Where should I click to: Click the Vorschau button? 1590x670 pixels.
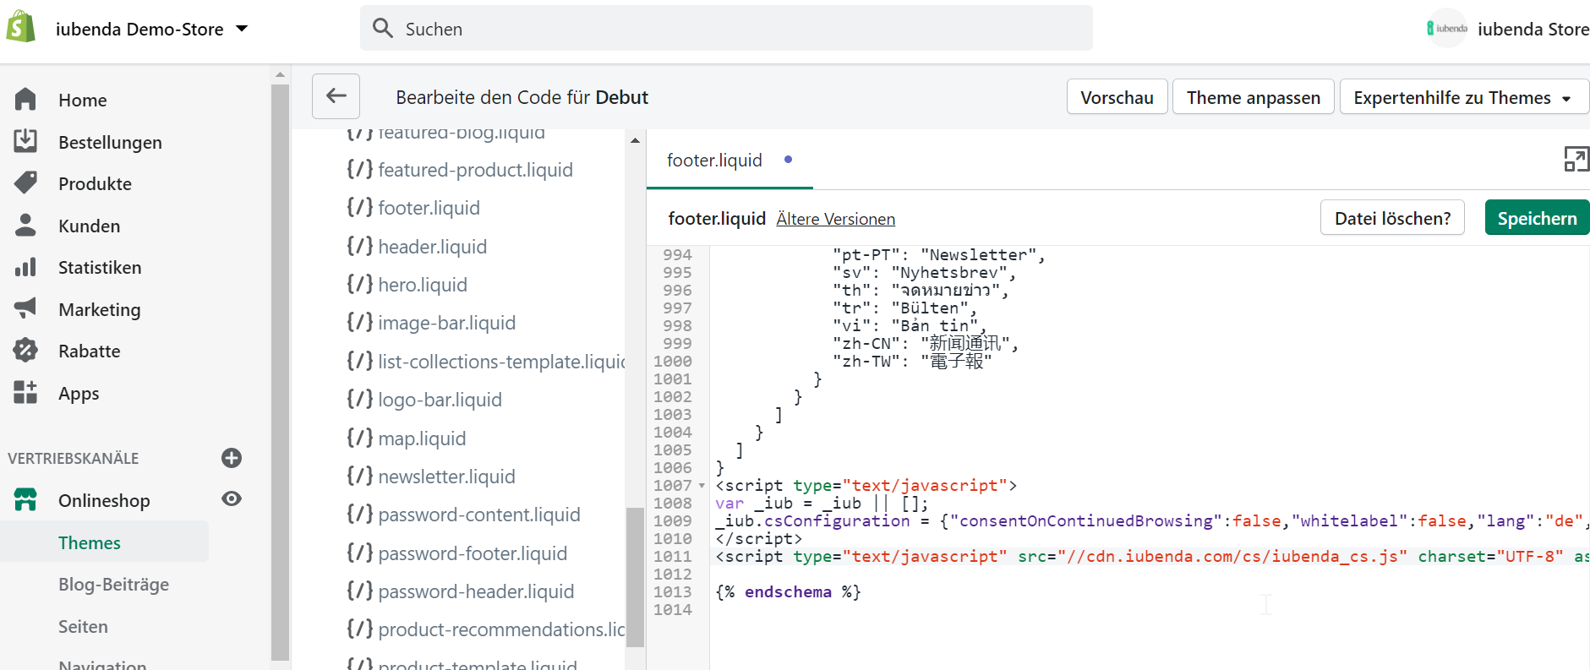pyautogui.click(x=1116, y=97)
